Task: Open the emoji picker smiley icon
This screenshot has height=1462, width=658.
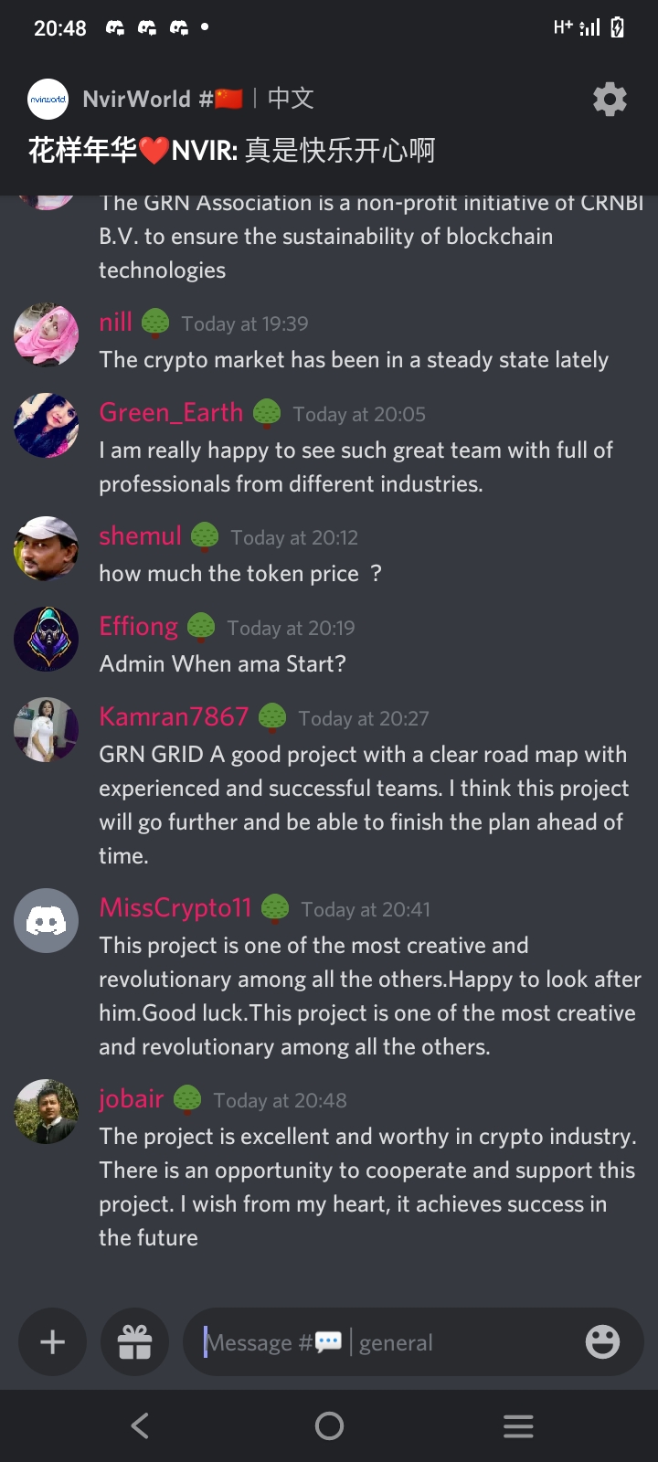Action: point(602,1341)
